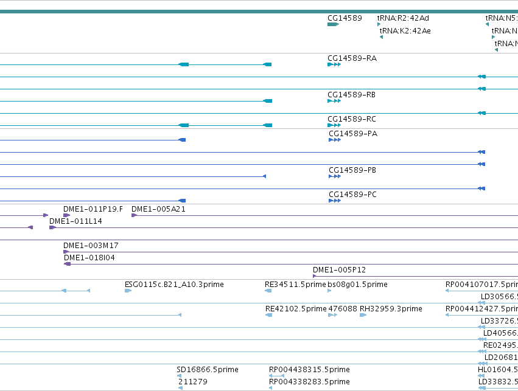Click the CG14589-PC protein label
Image resolution: width=518 pixels, height=391 pixels.
352,195
